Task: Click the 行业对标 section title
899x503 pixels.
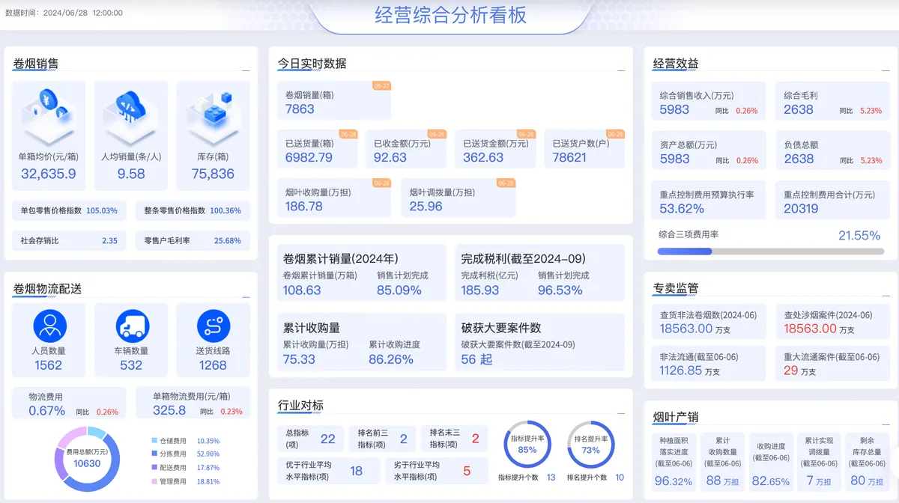Action: click(x=300, y=406)
